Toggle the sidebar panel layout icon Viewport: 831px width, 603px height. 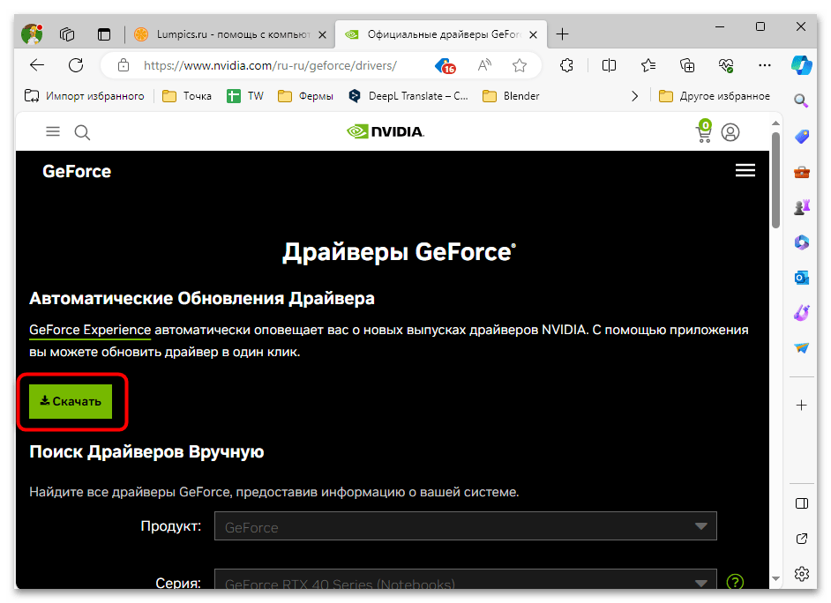tap(802, 503)
